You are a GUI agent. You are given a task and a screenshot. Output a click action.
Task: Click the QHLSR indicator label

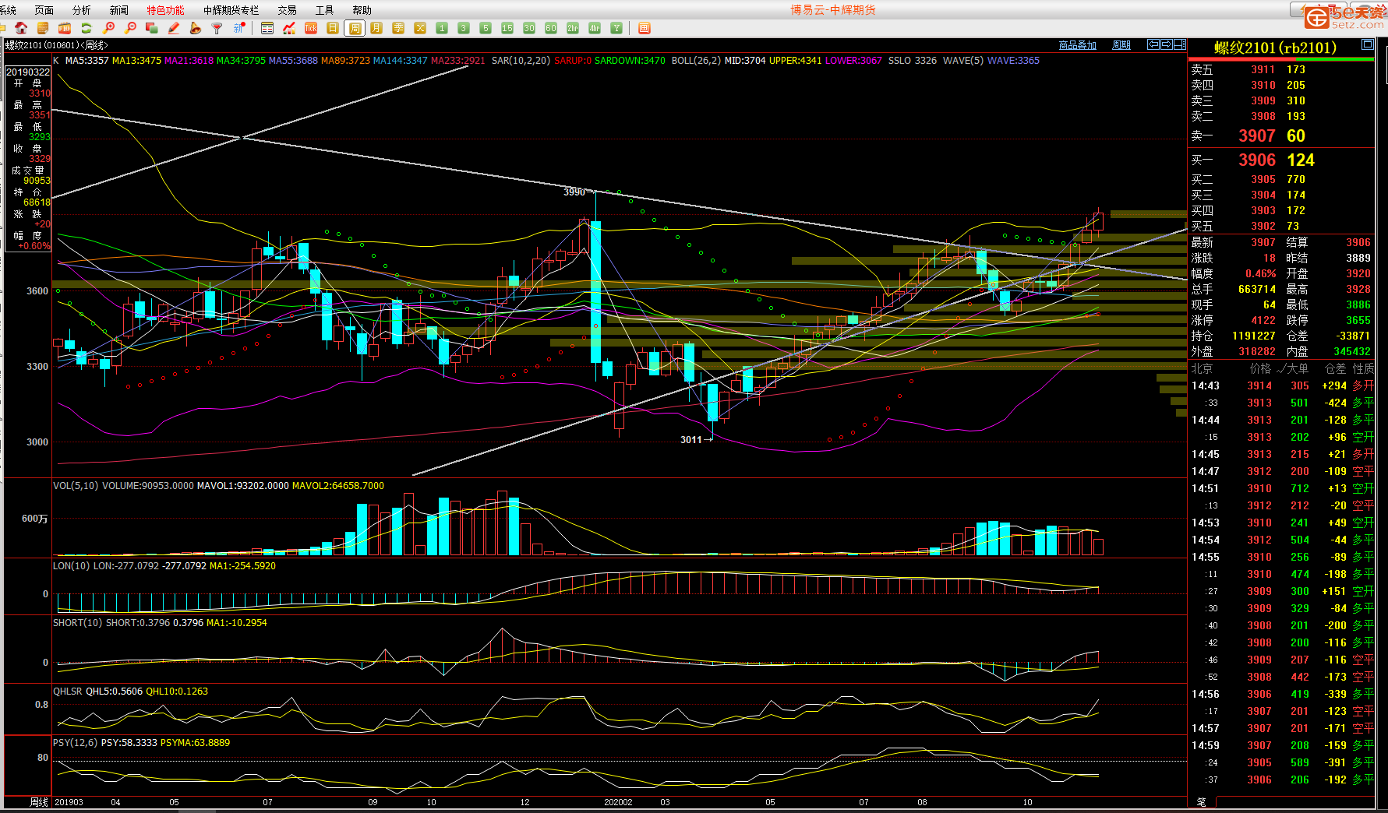pyautogui.click(x=67, y=692)
